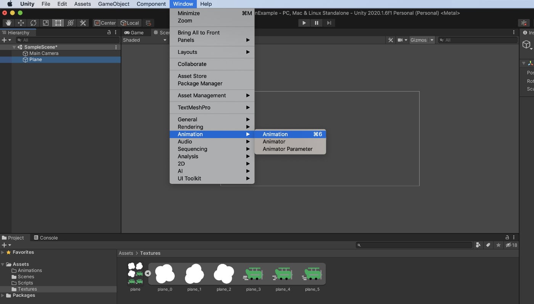Open Package Manager from Window menu
Screen dimensions: 534x304
point(212,84)
